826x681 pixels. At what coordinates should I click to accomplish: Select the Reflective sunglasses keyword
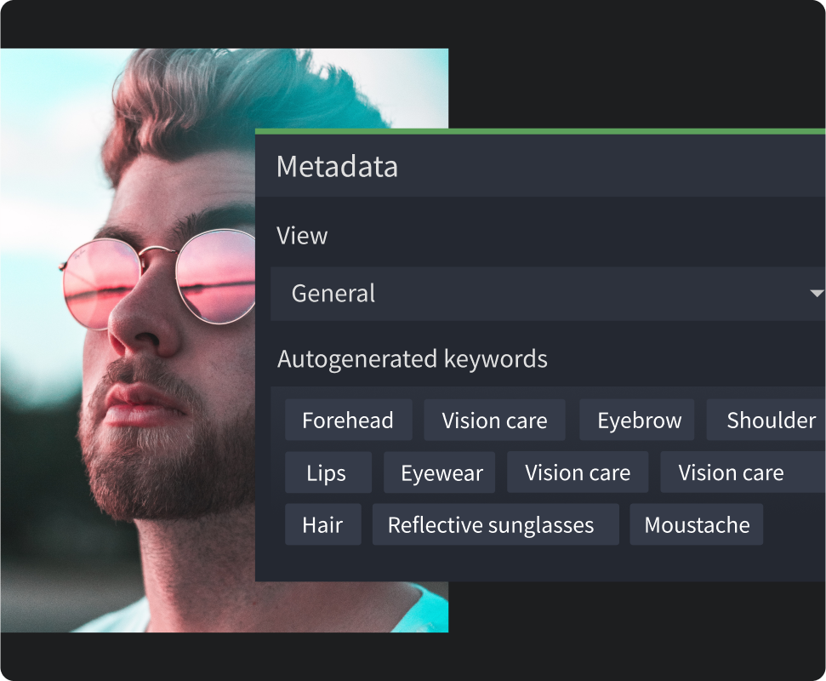coord(495,524)
